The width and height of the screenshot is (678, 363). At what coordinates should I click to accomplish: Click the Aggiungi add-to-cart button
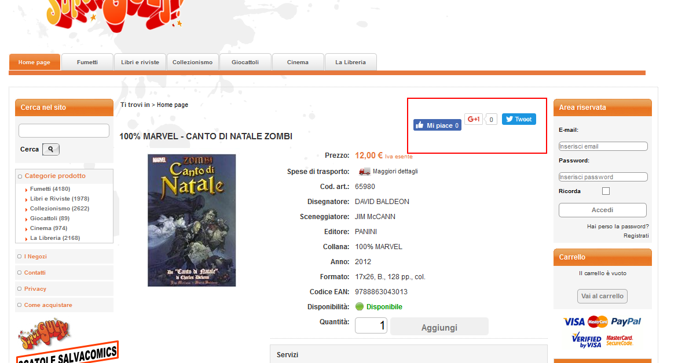coord(439,327)
